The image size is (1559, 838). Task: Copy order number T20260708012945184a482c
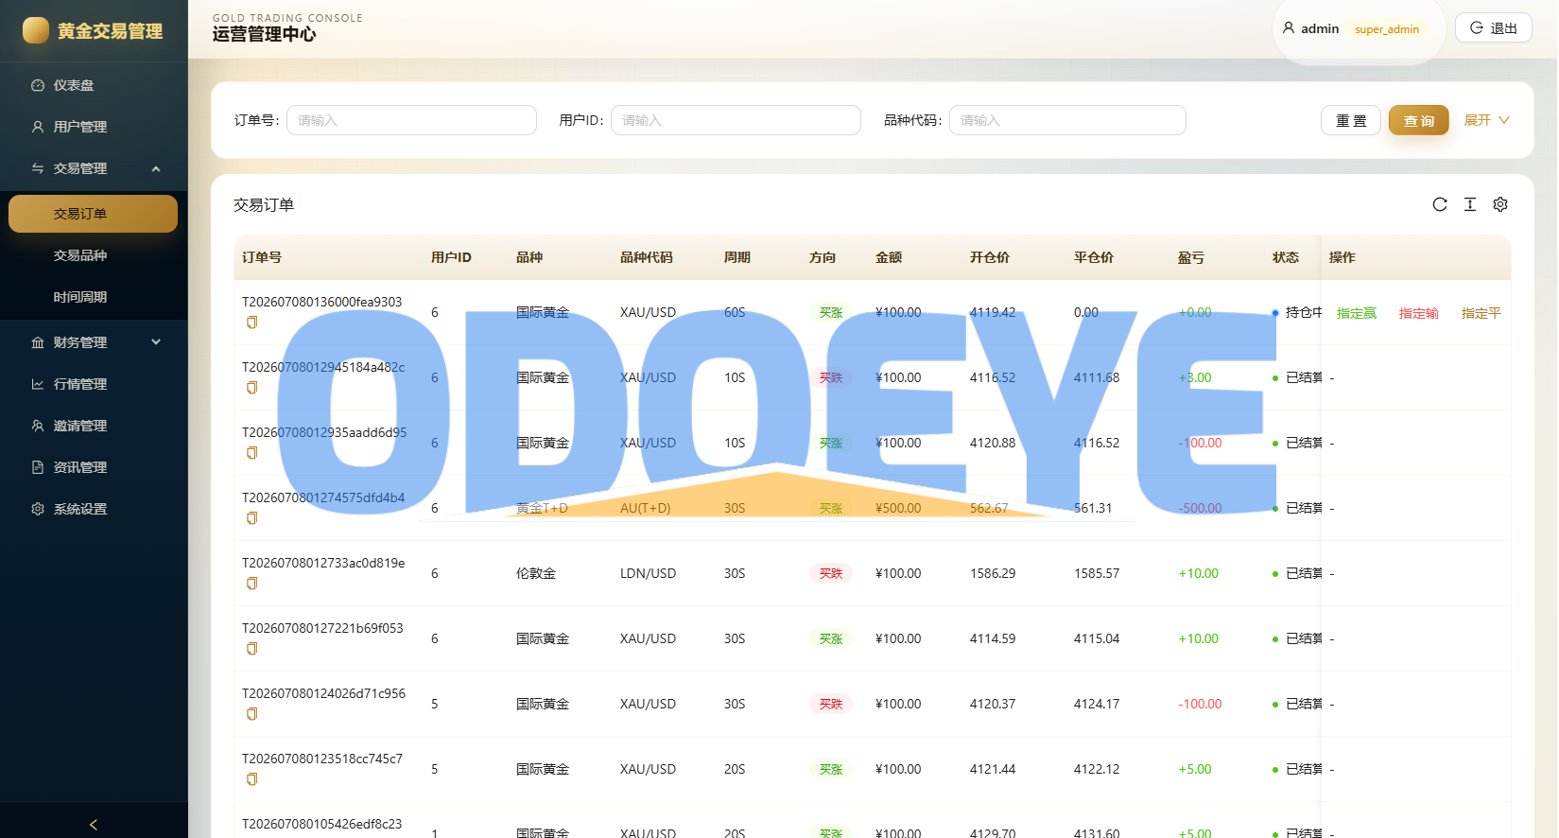[x=252, y=388]
